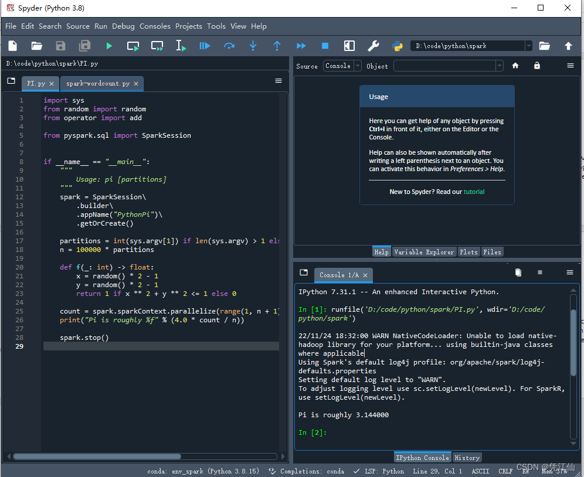The height and width of the screenshot is (477, 584).
Task: Open the editor pane options hamburger menu
Action: point(278,81)
